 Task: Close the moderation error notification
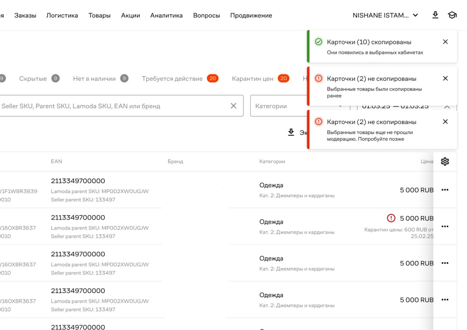[x=446, y=122]
